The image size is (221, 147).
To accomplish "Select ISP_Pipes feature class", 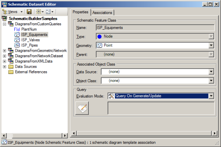I will coord(29,45).
